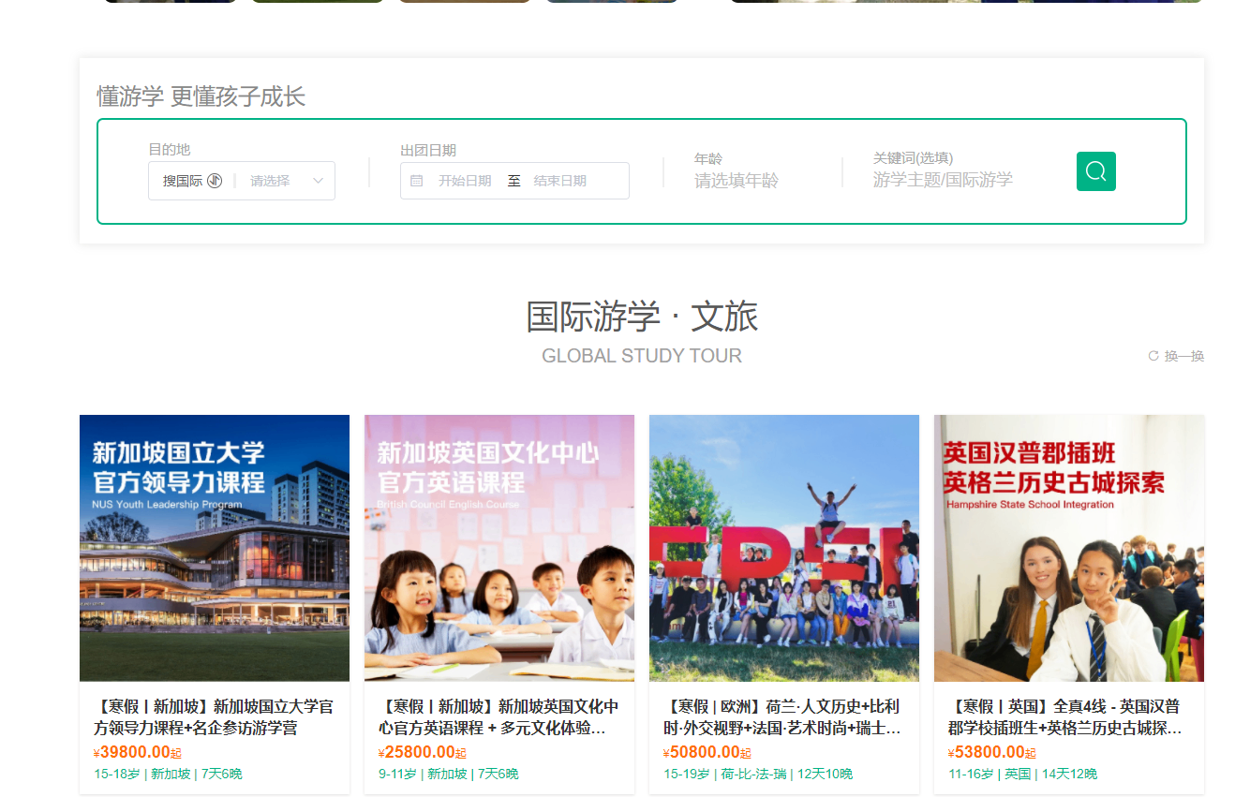The image size is (1250, 797).
Task: Open 新加坡国立大学官方领导力课程 card image
Action: 215,548
